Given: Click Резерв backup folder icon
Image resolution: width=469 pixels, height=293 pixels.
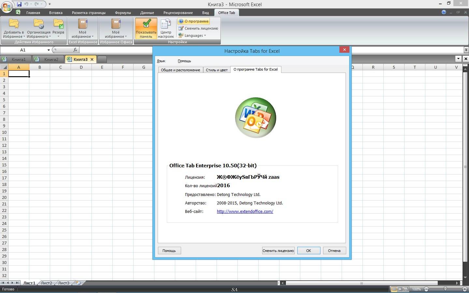Looking at the screenshot, I should click(58, 24).
